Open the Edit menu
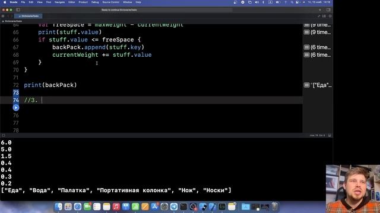 tap(31, 2)
